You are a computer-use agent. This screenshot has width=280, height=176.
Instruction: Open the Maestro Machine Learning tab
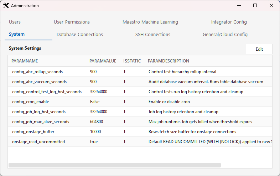pos(150,22)
